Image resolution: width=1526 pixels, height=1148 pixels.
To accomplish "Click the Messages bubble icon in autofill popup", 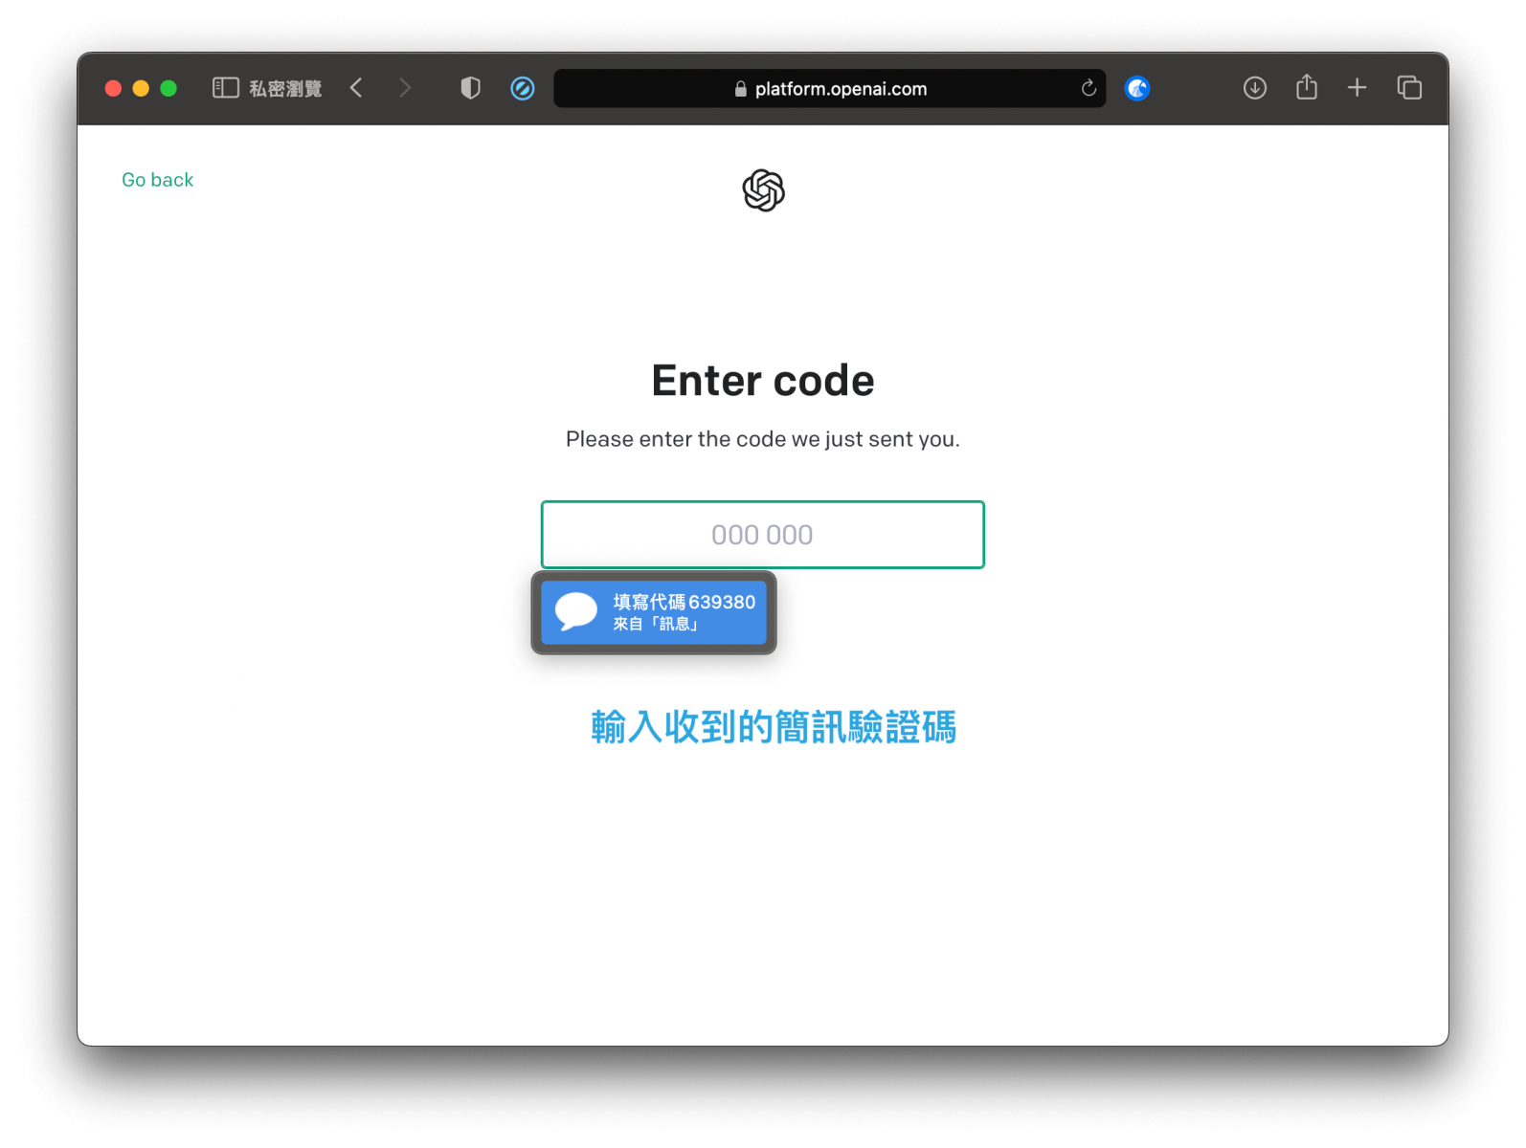I will [576, 611].
